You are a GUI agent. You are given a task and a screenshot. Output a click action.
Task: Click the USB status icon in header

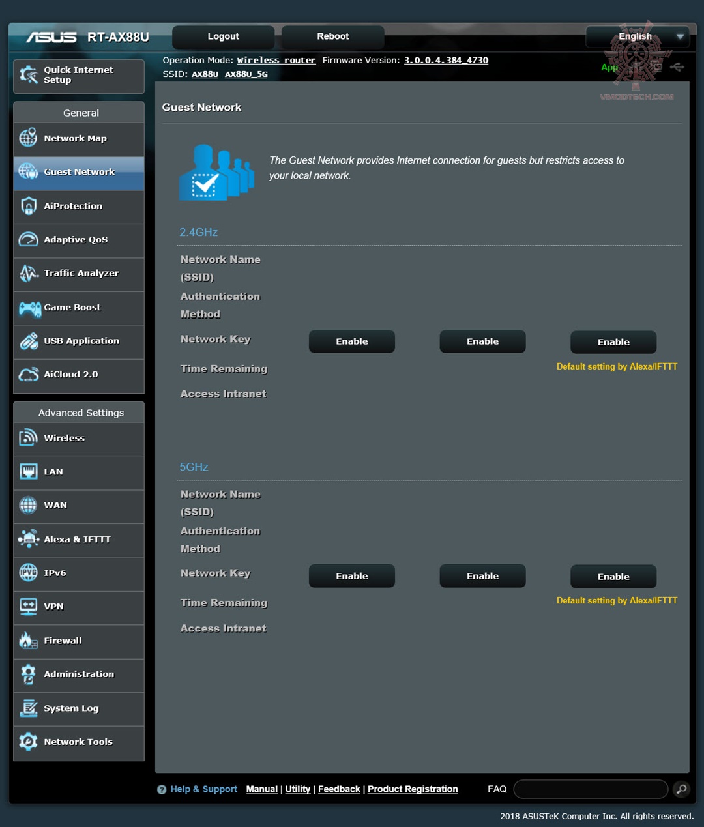tap(677, 67)
